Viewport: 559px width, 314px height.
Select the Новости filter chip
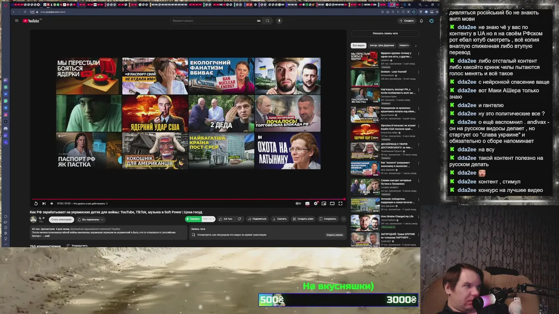click(x=404, y=45)
